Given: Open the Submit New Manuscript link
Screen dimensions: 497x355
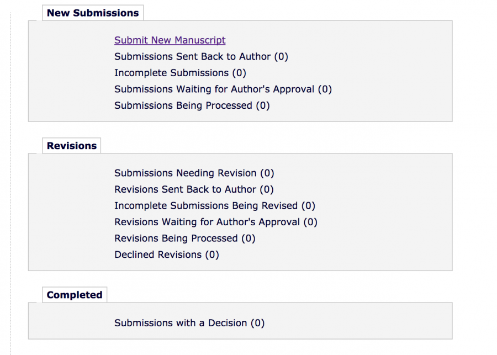Looking at the screenshot, I should tap(170, 40).
